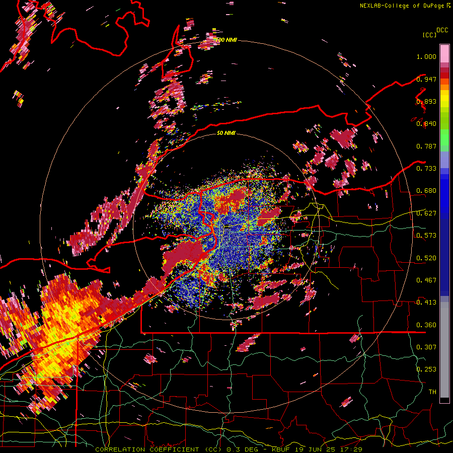Click the 1.000 value on the color scale
Screen dimensions: 453x453
pyautogui.click(x=426, y=56)
